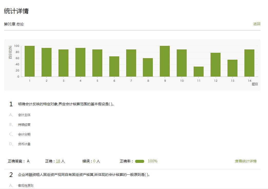The width and height of the screenshot is (268, 189).
Task: Select the bar for question 2
Action: pos(46,62)
